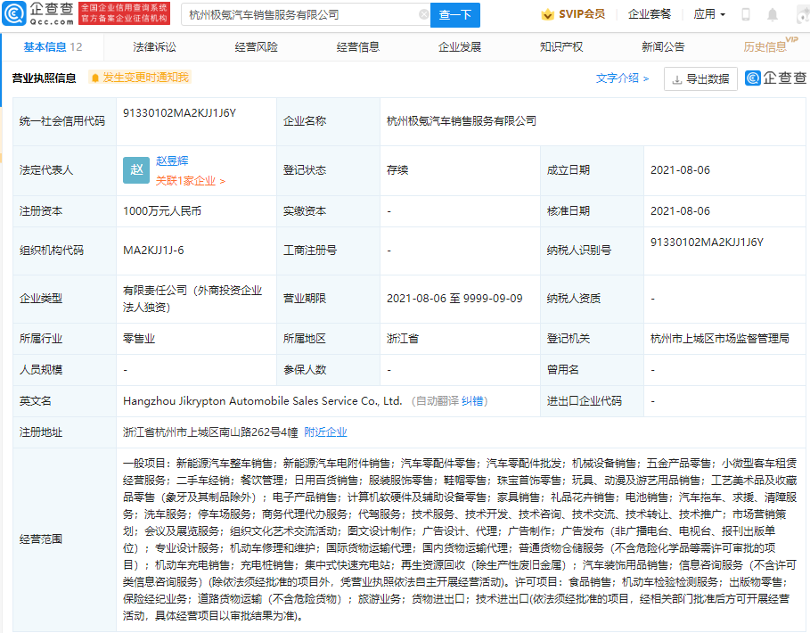Select the 营业执照信息 section heading

(x=44, y=78)
